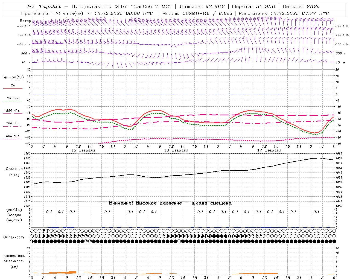
Task: Click the Долгота: 97.962 value
Action: pyautogui.click(x=202, y=7)
